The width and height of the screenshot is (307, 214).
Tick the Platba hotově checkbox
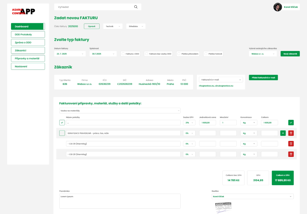206,54
